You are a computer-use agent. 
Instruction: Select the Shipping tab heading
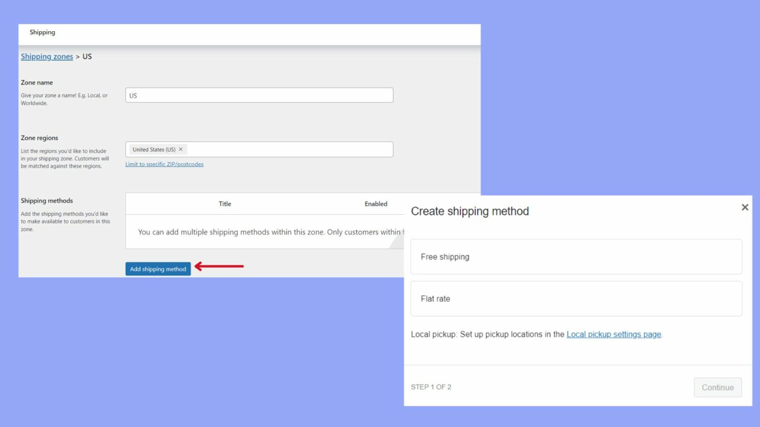coord(43,32)
